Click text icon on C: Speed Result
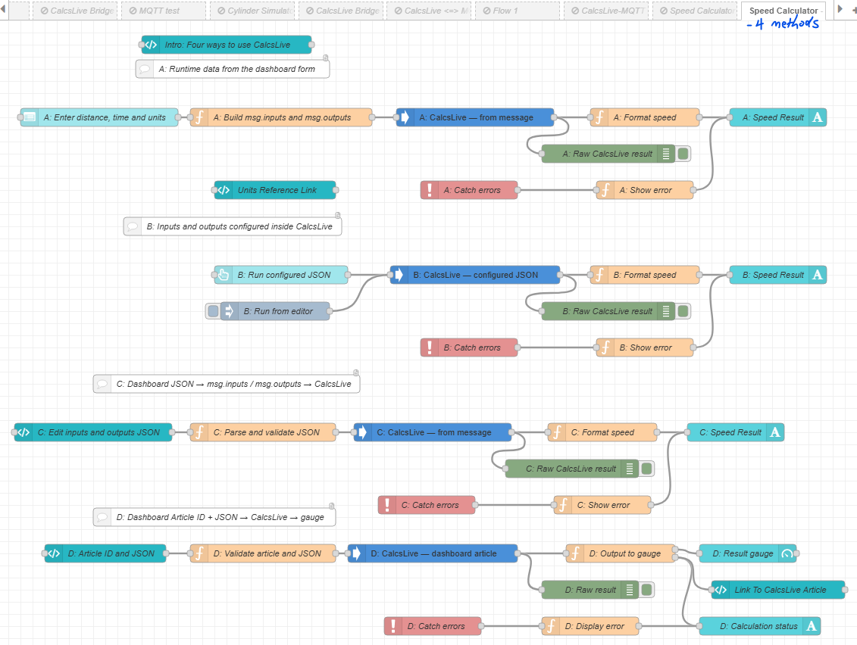The width and height of the screenshot is (857, 645). [x=775, y=432]
